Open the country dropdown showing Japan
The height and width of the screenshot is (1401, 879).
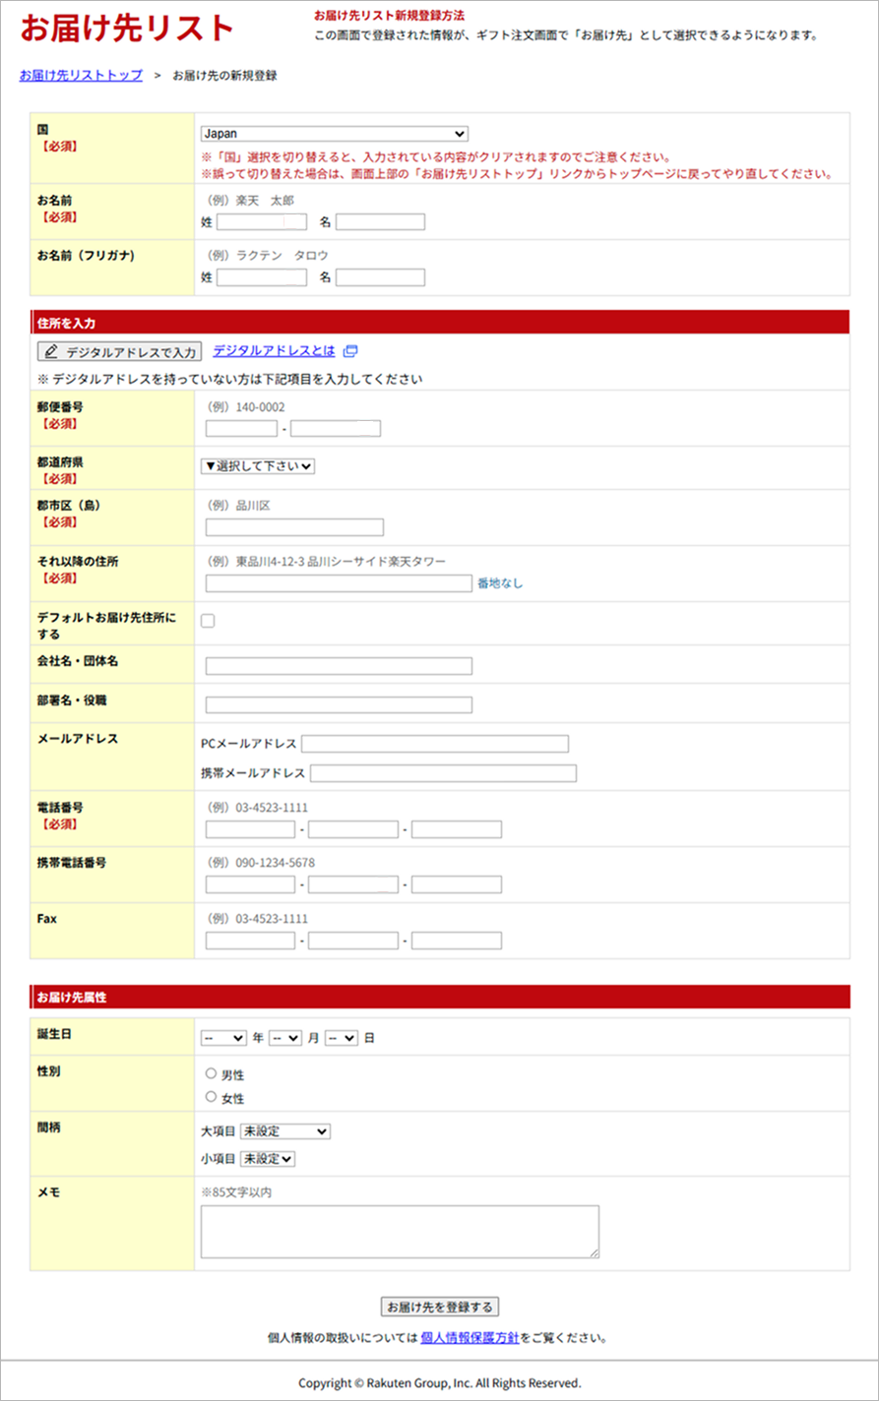pos(335,133)
